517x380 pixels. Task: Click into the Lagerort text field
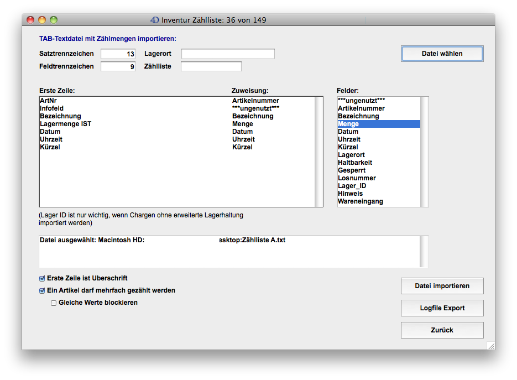pos(228,54)
